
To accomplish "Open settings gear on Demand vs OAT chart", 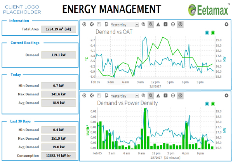I will [x=226, y=24].
